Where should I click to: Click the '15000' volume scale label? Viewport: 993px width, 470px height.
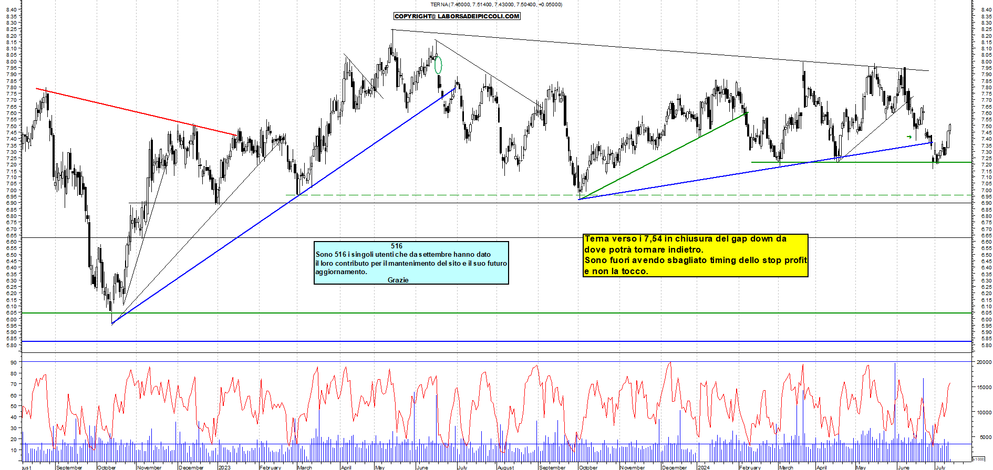pos(984,388)
